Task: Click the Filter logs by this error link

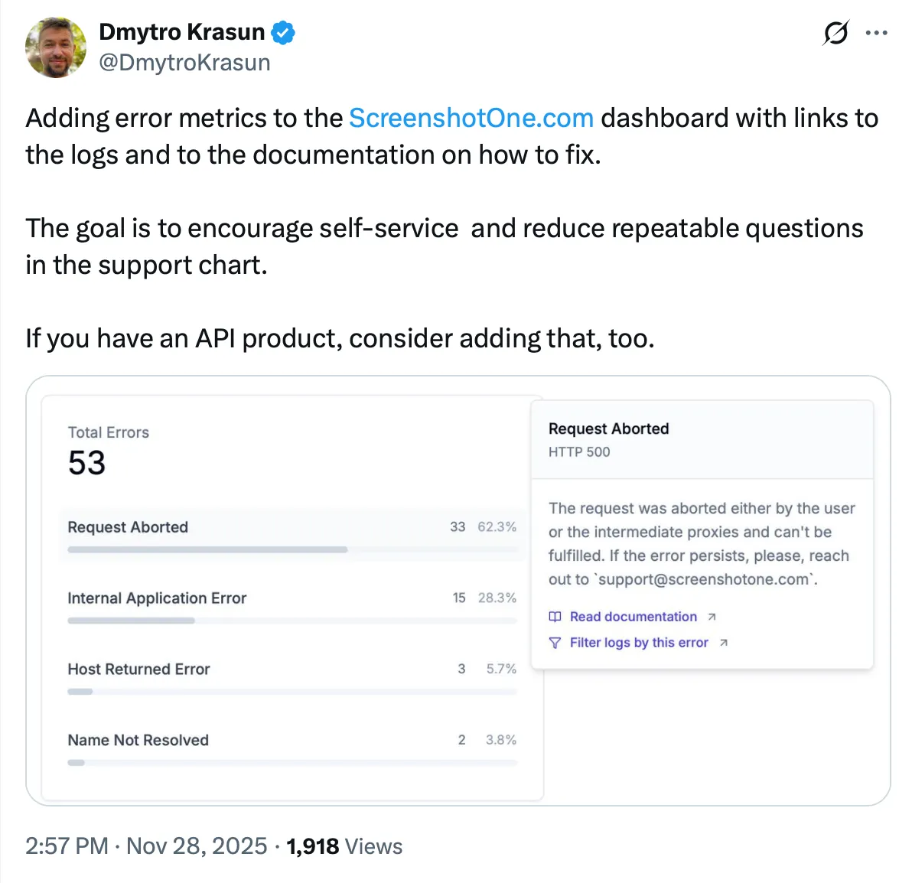Action: click(639, 643)
